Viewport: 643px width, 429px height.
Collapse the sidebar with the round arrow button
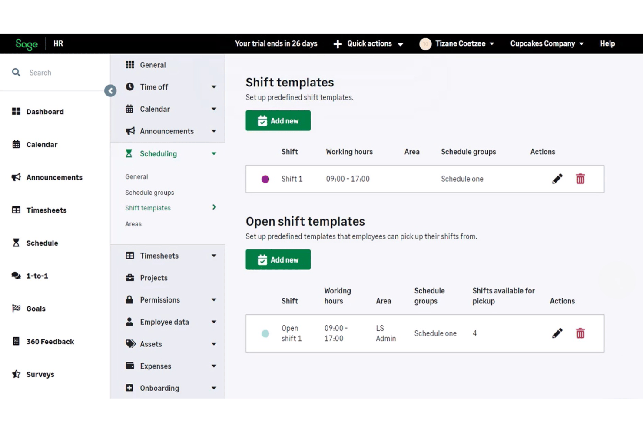110,91
